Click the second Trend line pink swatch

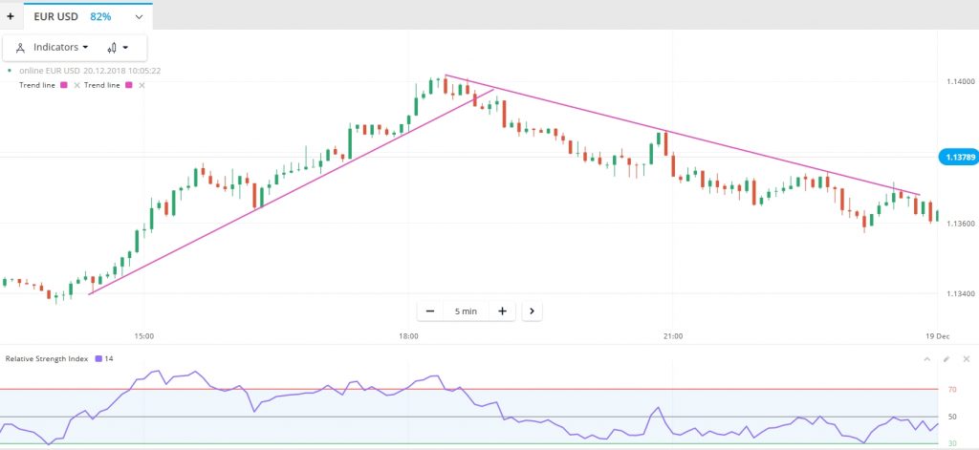tap(129, 86)
